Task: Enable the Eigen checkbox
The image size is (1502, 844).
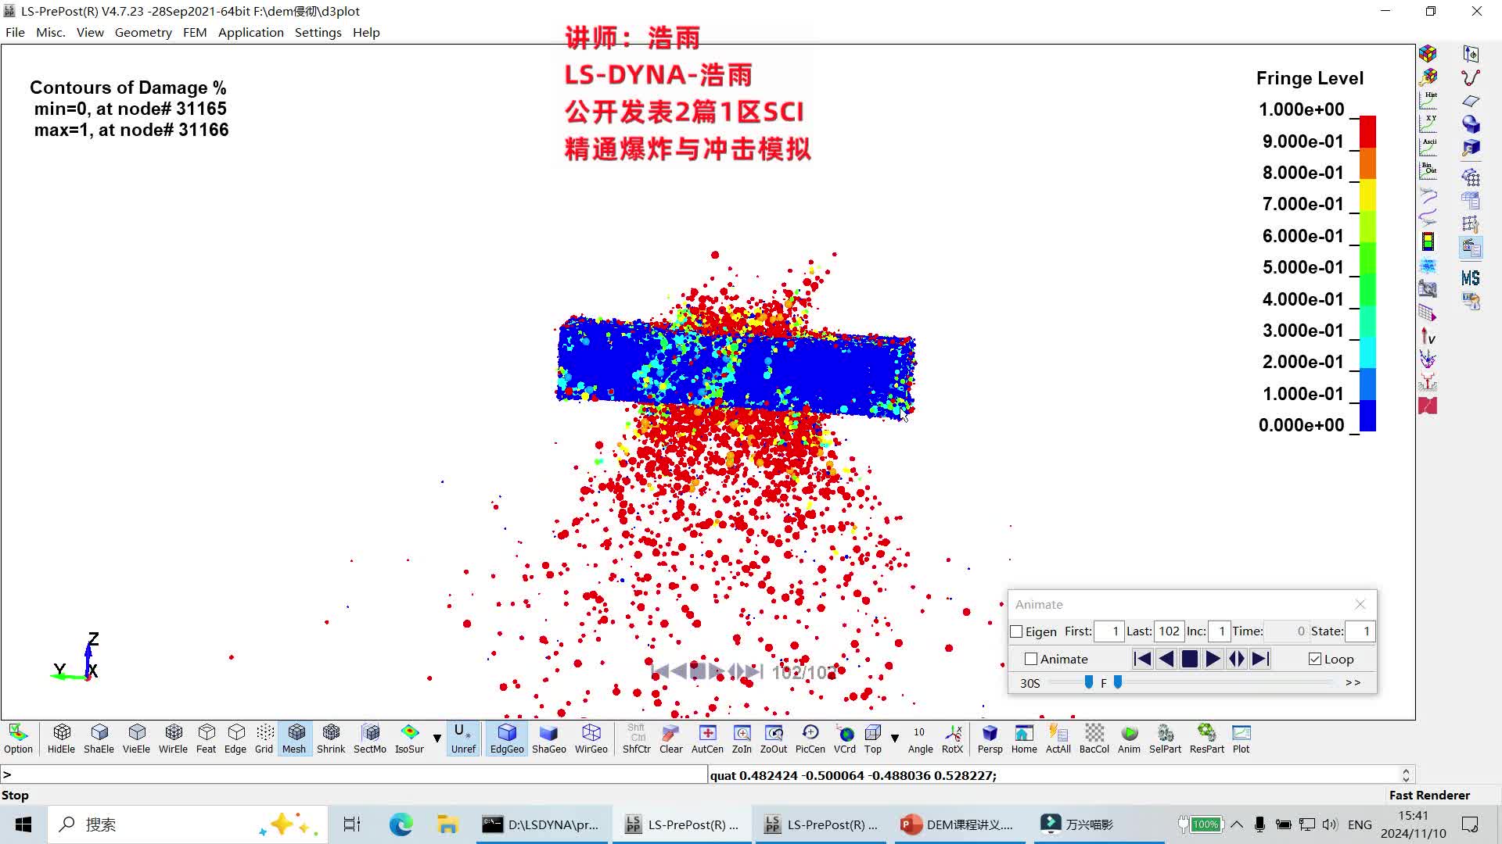Action: (x=1017, y=631)
